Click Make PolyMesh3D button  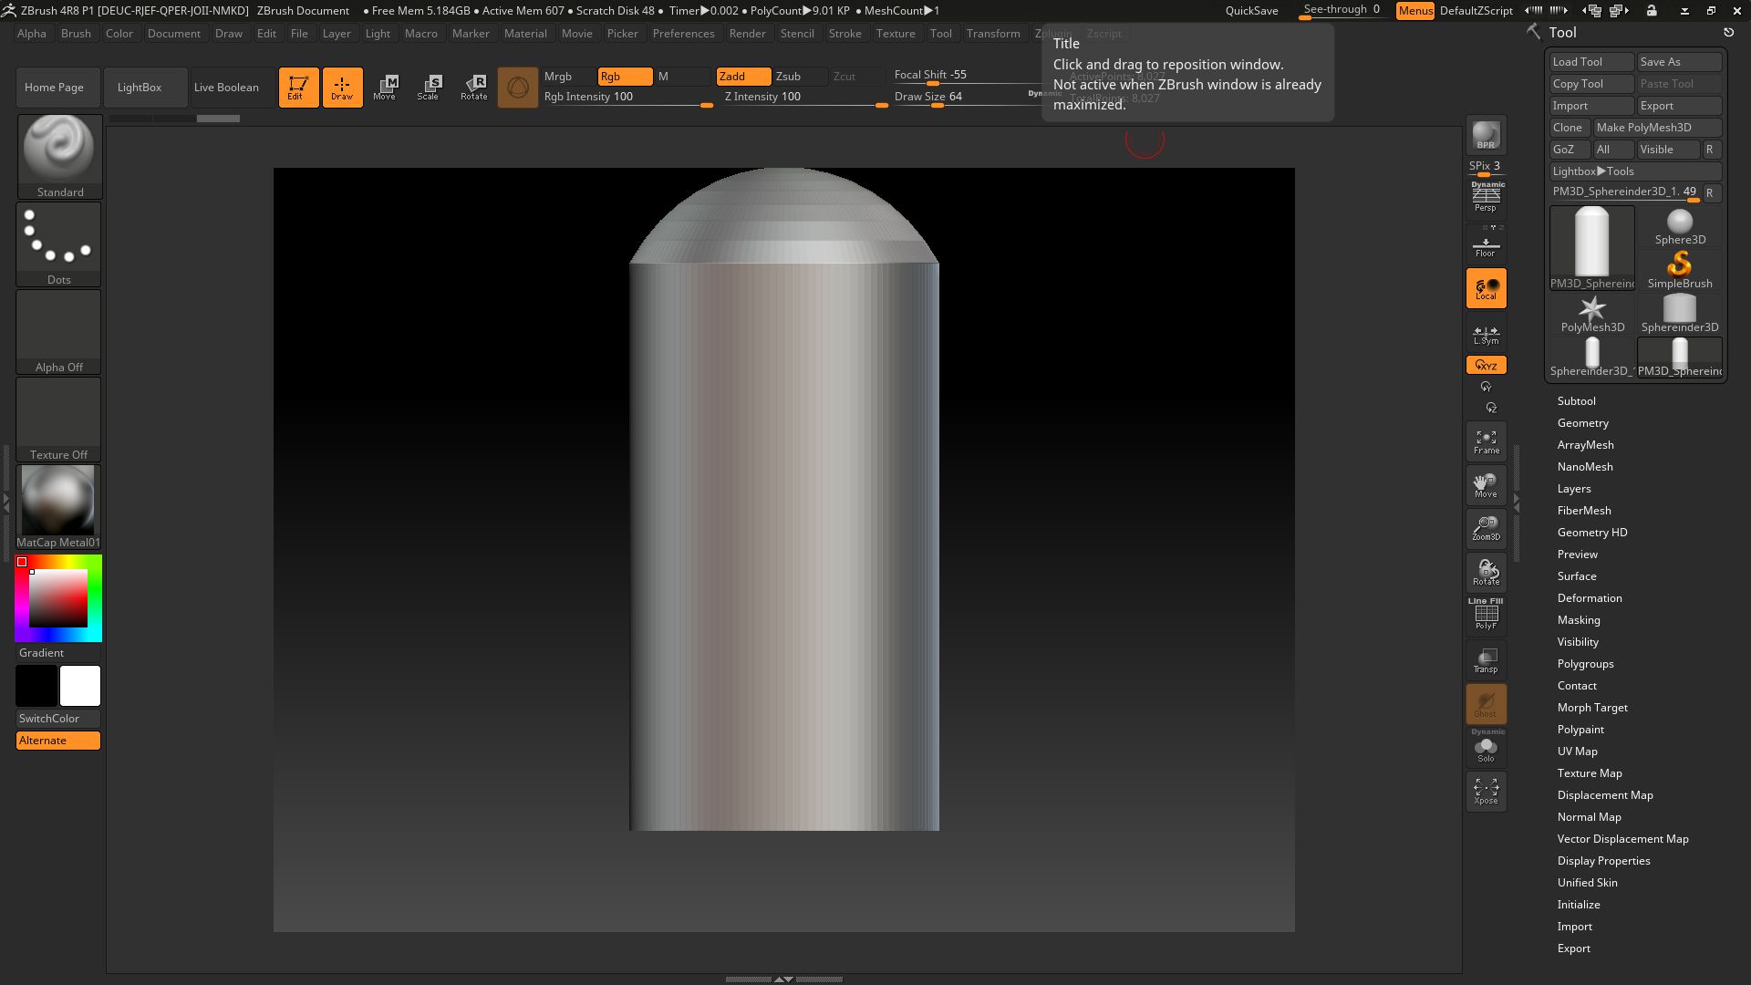[1657, 128]
